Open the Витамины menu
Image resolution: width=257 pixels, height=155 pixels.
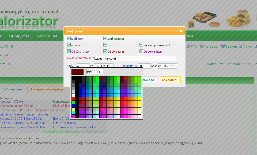pos(47,36)
